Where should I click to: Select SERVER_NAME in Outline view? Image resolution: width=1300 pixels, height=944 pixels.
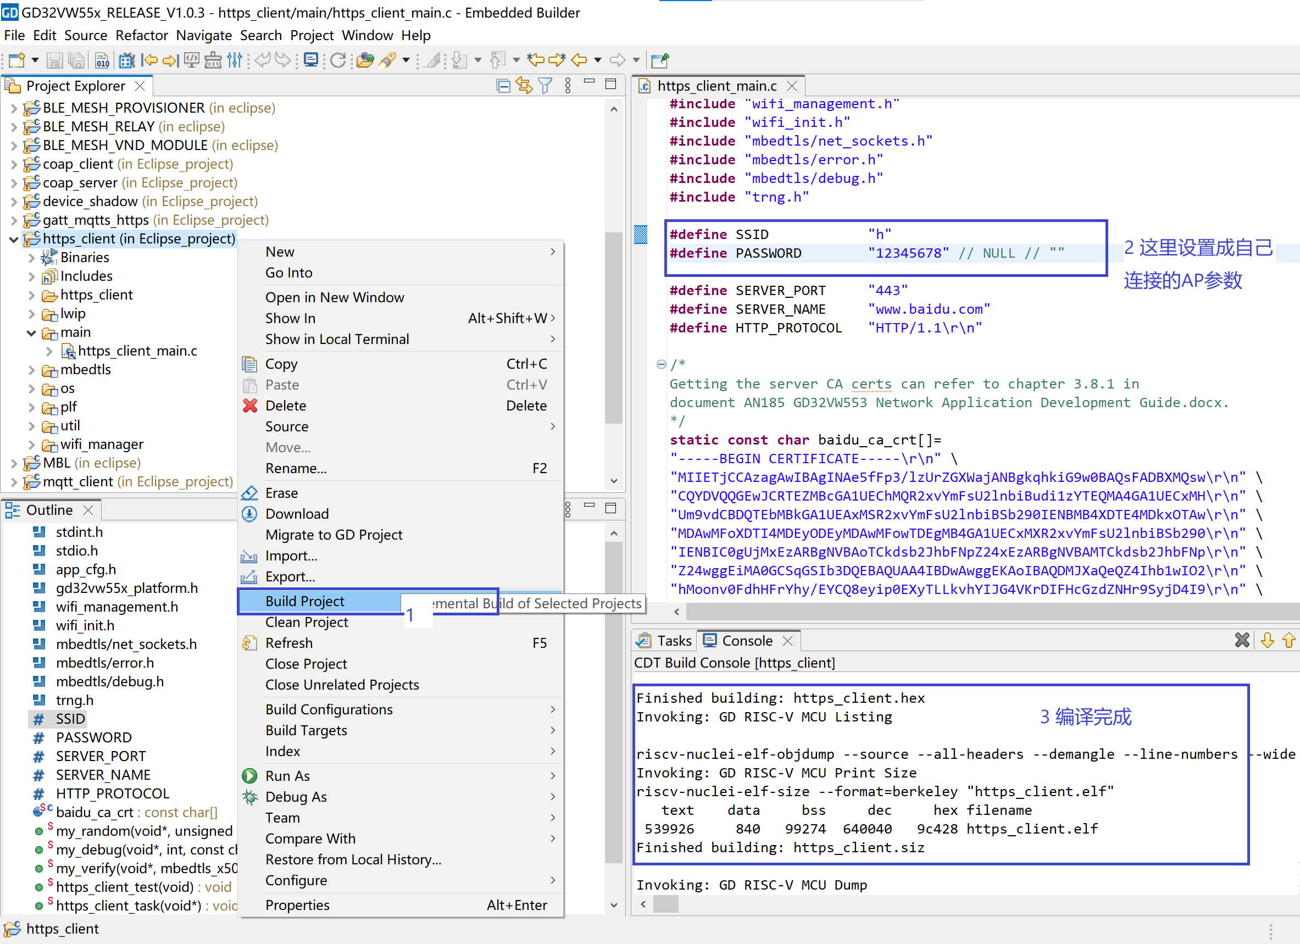pos(103,775)
